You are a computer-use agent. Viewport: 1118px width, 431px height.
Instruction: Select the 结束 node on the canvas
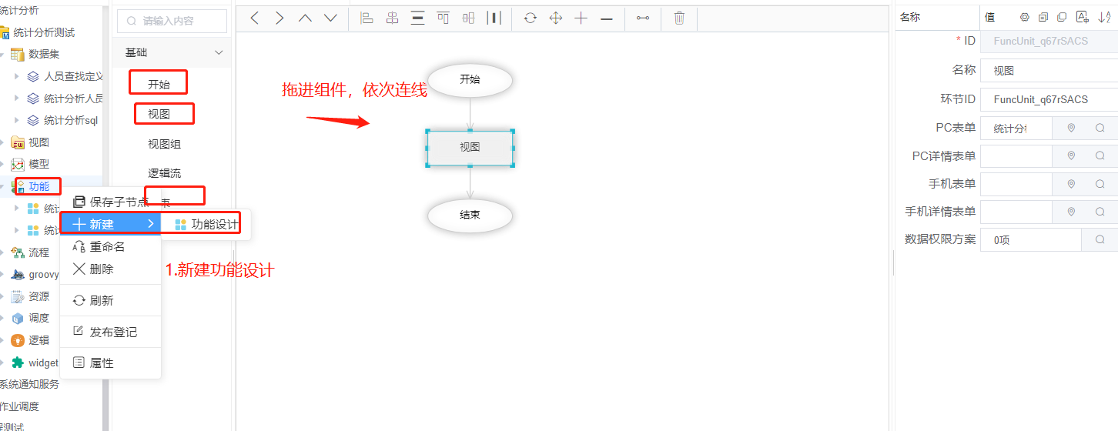pos(470,215)
